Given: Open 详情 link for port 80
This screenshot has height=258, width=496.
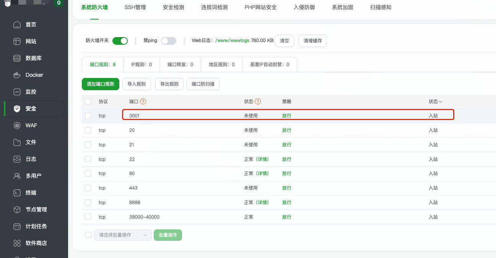Looking at the screenshot, I should pos(262,174).
